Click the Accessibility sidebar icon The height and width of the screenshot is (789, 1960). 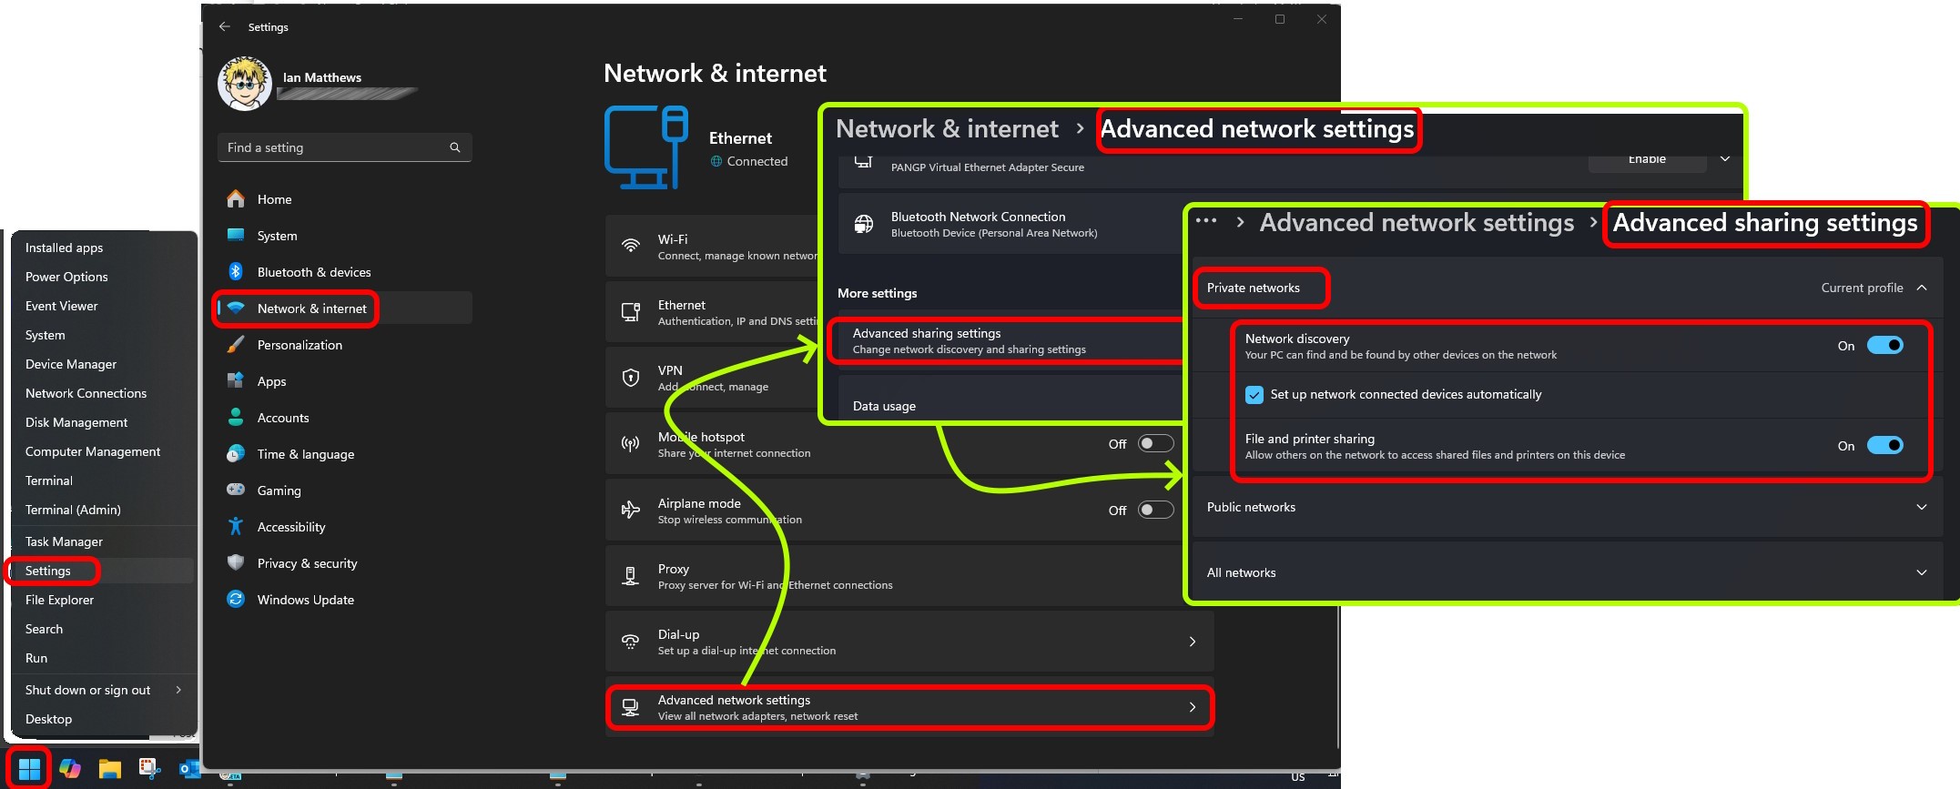coord(236,527)
